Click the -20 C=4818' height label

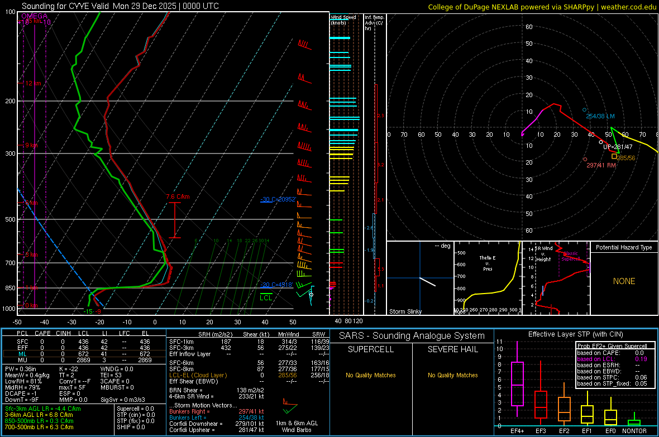(276, 285)
